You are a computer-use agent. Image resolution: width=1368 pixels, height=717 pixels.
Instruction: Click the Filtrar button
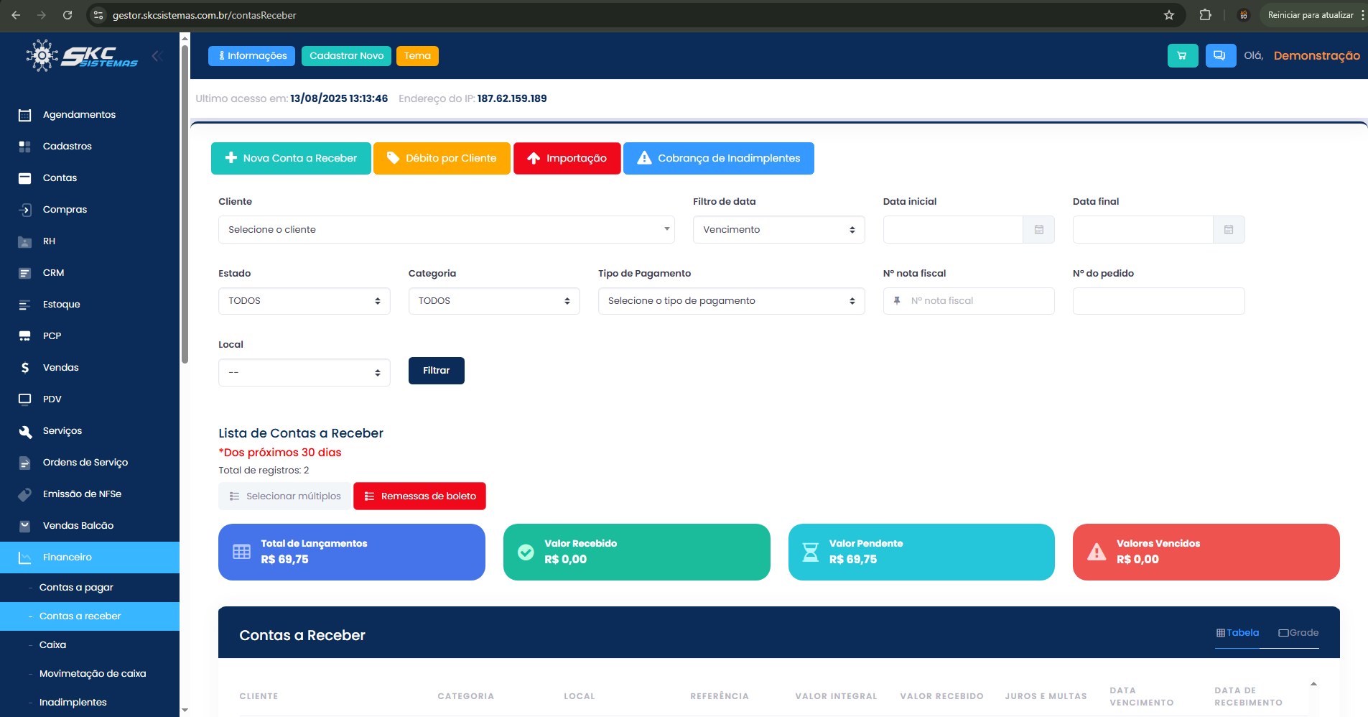(436, 371)
